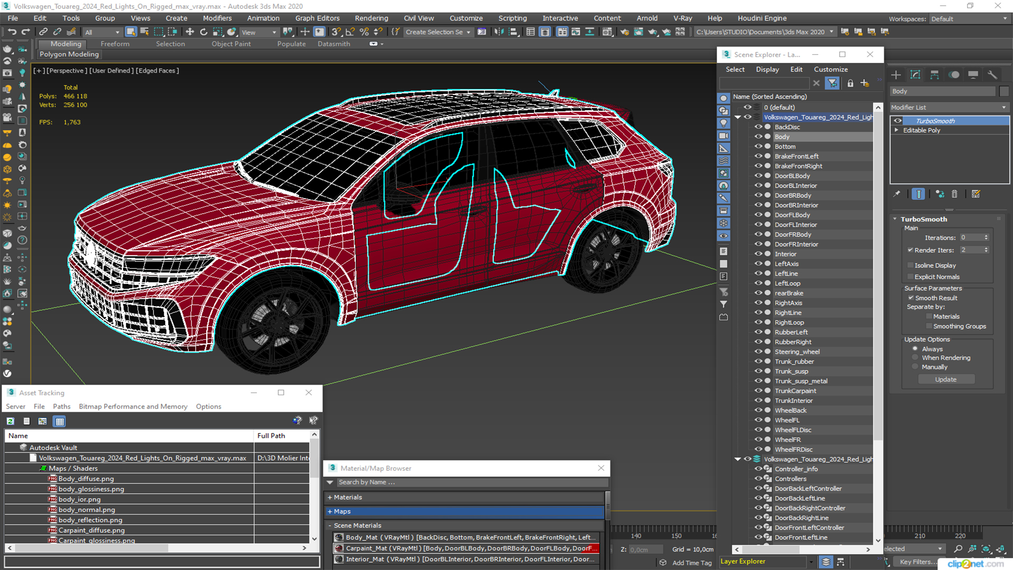Click Add New Layer icon in Scene Explorer
The height and width of the screenshot is (570, 1013).
[865, 83]
